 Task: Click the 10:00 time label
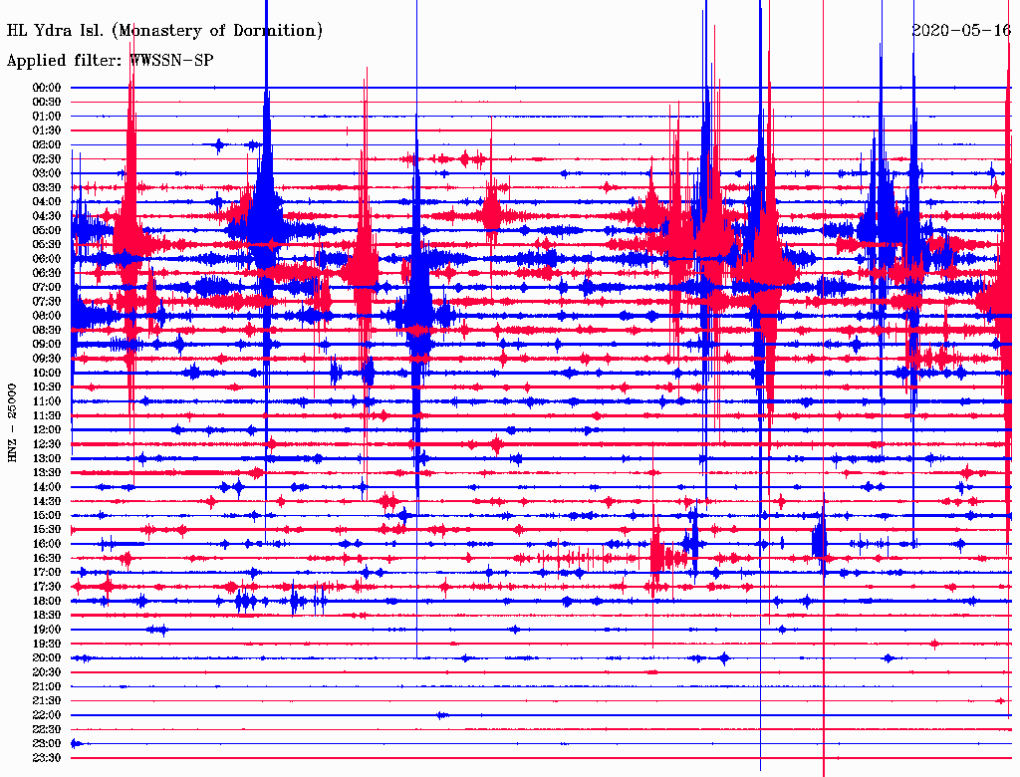pyautogui.click(x=47, y=373)
